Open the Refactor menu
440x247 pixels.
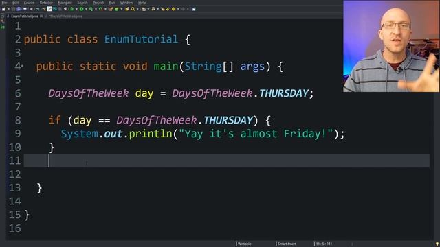coord(46,3)
